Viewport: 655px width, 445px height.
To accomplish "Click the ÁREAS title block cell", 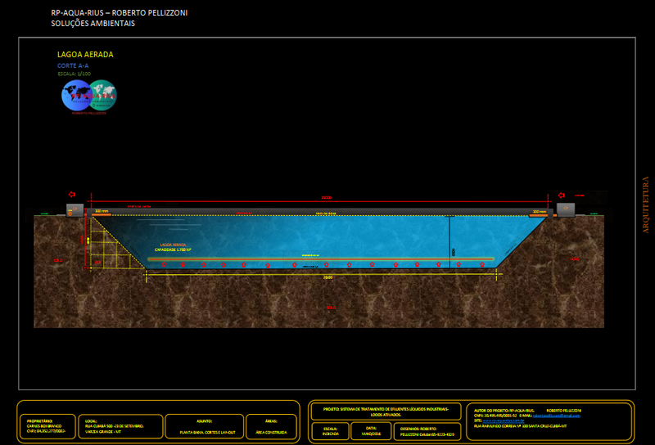I will [x=271, y=425].
